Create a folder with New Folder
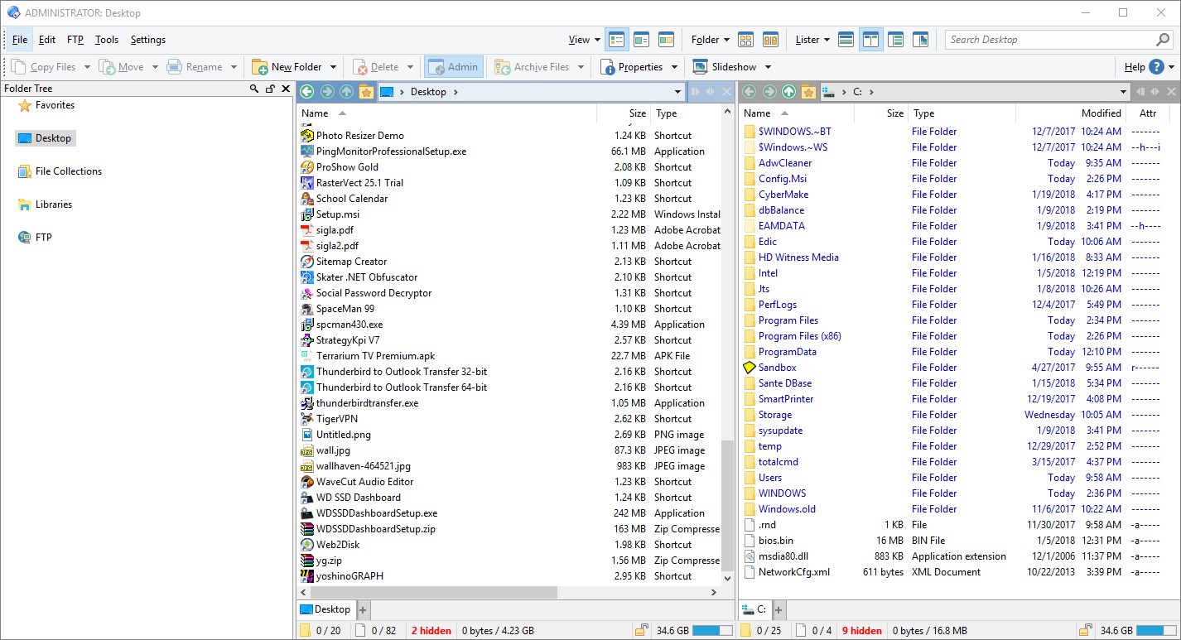1181x640 pixels. click(287, 67)
